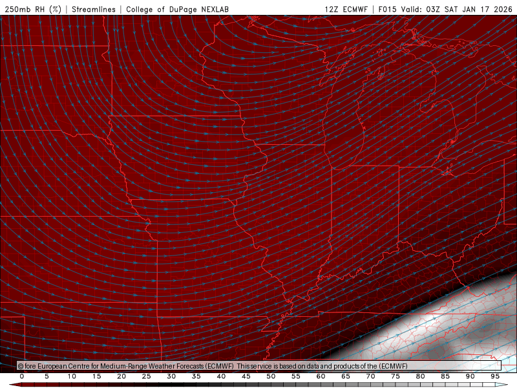Click the colorbar label "10"
The width and height of the screenshot is (517, 388).
coord(72,376)
